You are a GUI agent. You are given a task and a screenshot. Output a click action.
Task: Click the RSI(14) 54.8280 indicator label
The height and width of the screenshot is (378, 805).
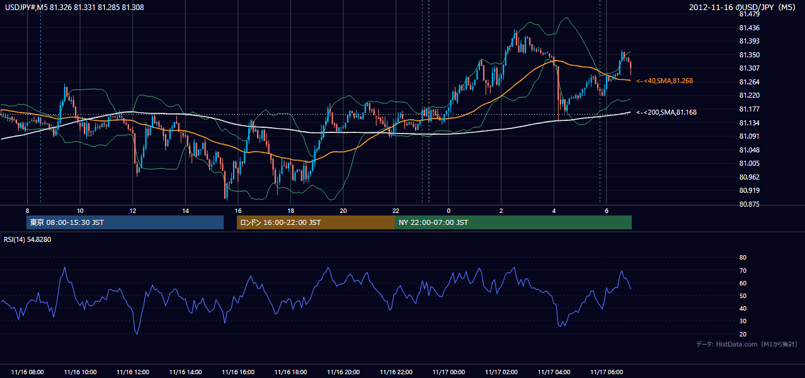pyautogui.click(x=27, y=239)
